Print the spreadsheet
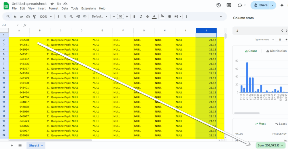The image size is (288, 149). coord(28,17)
